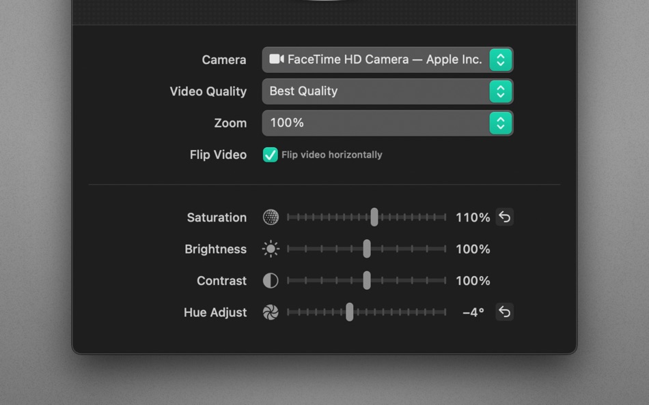Click the chevron on the 100% Zoom field
This screenshot has height=405, width=649.
click(499, 123)
